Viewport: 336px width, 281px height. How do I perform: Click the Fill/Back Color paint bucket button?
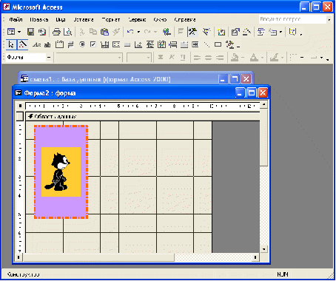coord(235,58)
